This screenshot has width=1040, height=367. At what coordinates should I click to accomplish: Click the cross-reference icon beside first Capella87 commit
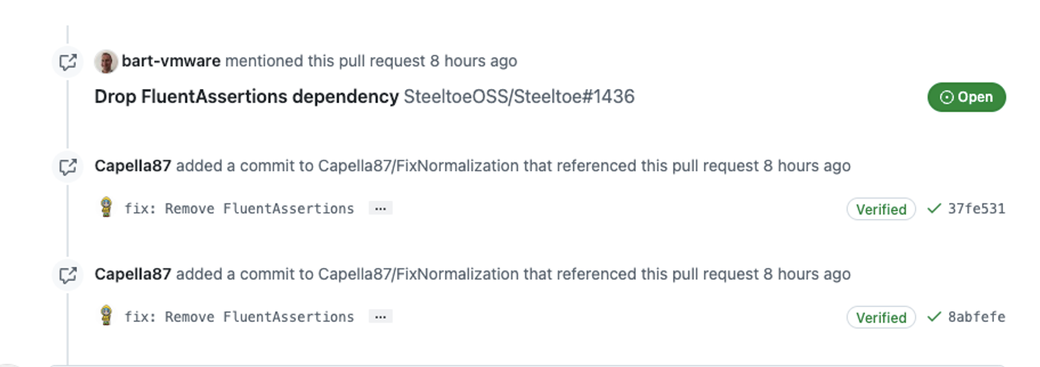click(68, 167)
